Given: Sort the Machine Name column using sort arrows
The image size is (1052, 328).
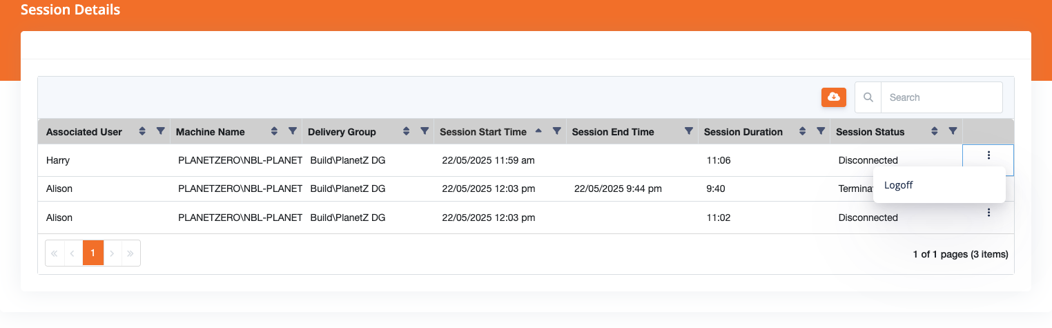Looking at the screenshot, I should coord(274,131).
